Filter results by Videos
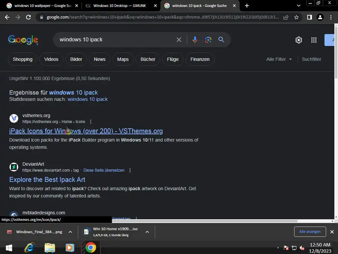This screenshot has height=254, width=338. [x=51, y=59]
